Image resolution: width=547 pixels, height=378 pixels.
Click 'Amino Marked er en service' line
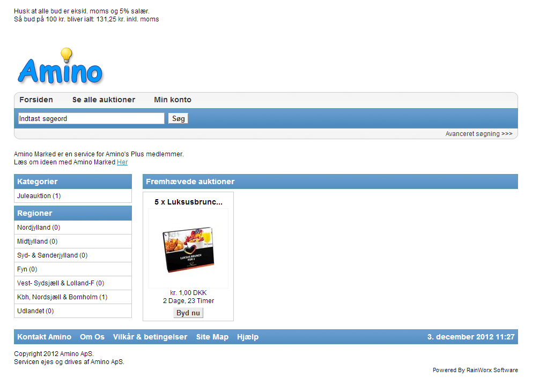click(x=99, y=154)
